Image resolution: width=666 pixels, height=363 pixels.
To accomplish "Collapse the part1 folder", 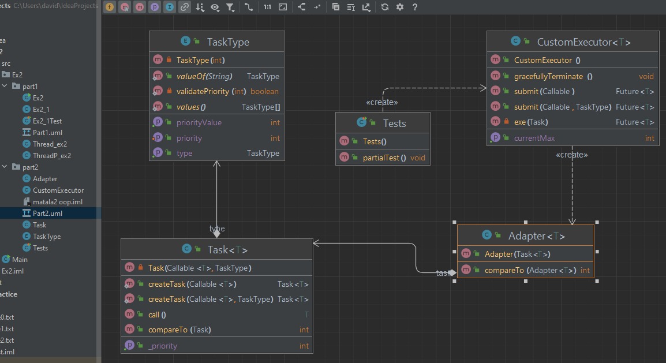I will [5, 87].
